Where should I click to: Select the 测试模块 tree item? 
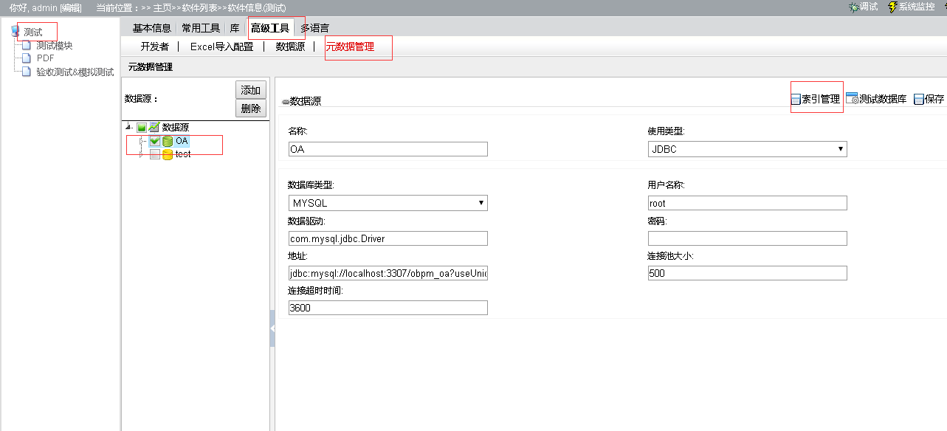(x=55, y=46)
